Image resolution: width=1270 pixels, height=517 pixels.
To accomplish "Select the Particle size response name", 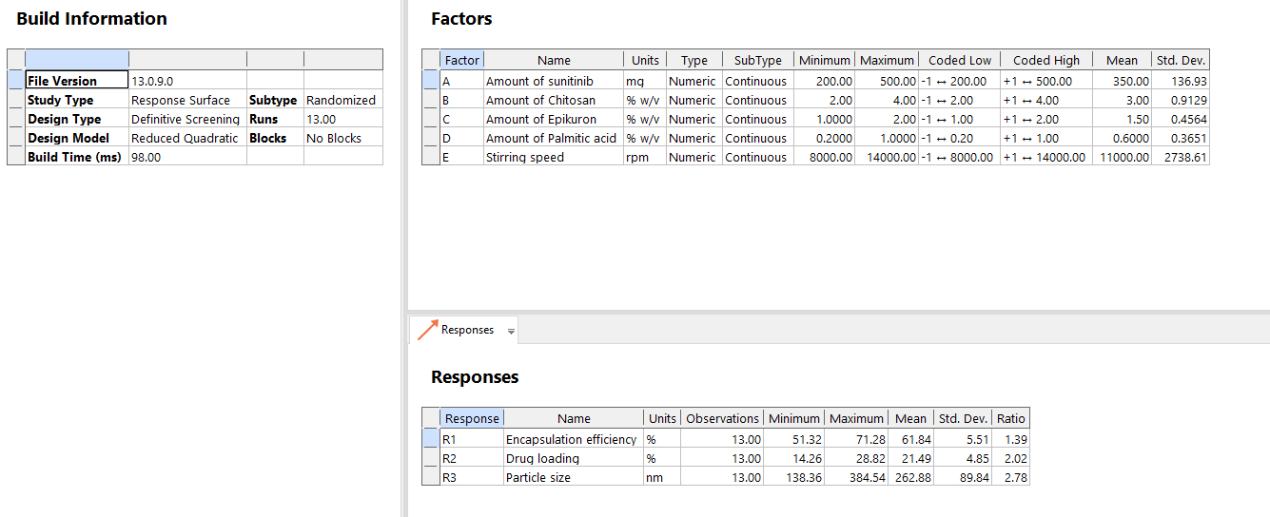I will click(x=573, y=477).
